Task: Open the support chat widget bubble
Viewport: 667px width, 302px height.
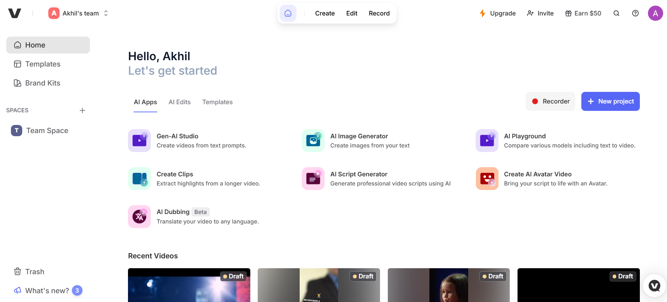Action: click(x=654, y=285)
